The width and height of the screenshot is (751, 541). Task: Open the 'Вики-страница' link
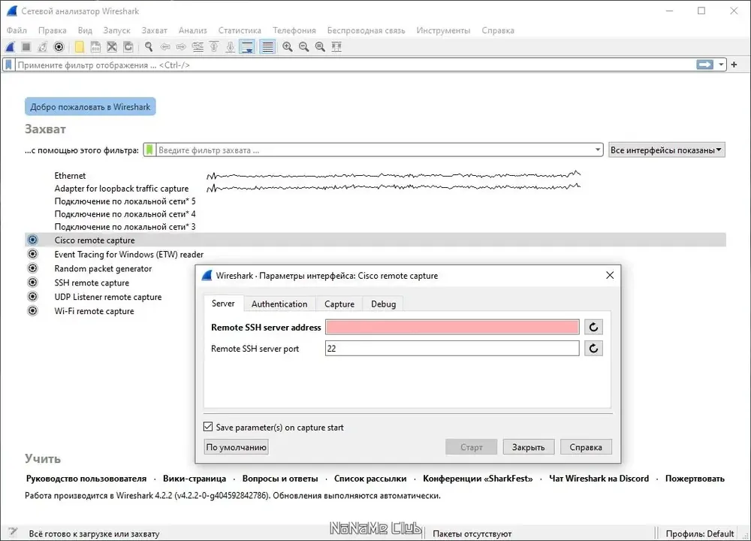[195, 478]
